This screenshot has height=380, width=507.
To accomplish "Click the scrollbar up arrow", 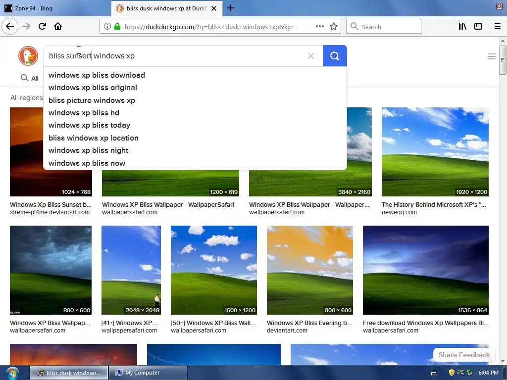I will (503, 41).
